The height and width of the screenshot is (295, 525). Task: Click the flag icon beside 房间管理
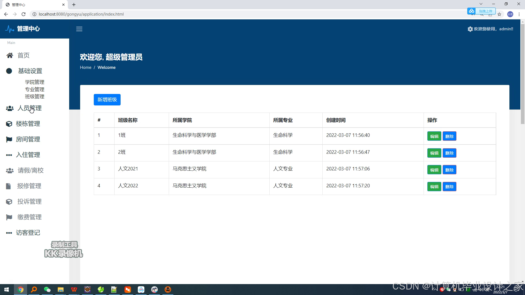click(9, 139)
